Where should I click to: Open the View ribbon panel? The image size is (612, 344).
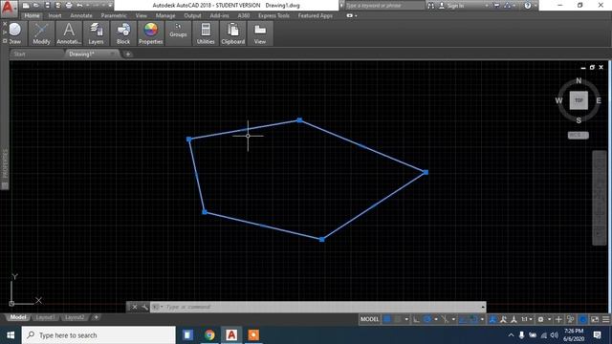pos(260,33)
